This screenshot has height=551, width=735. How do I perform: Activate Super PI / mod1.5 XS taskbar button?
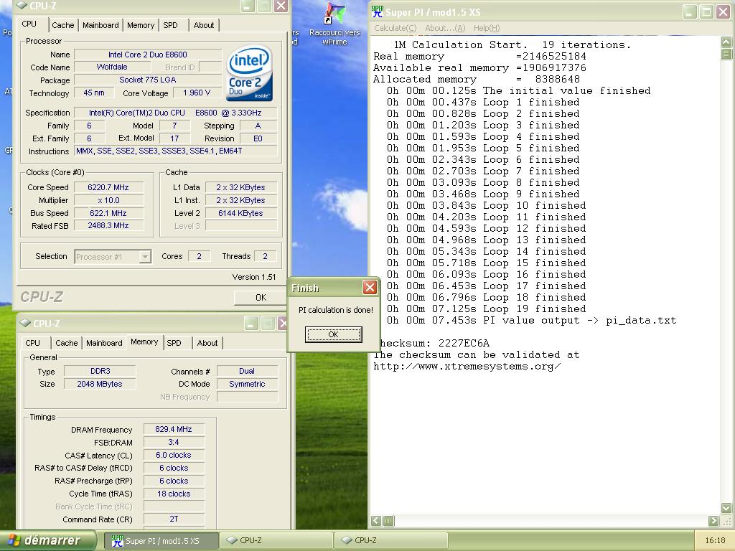161,541
